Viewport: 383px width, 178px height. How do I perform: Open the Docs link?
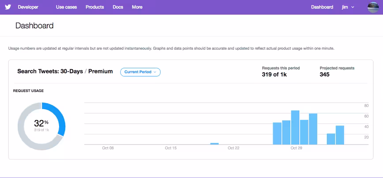pos(118,7)
